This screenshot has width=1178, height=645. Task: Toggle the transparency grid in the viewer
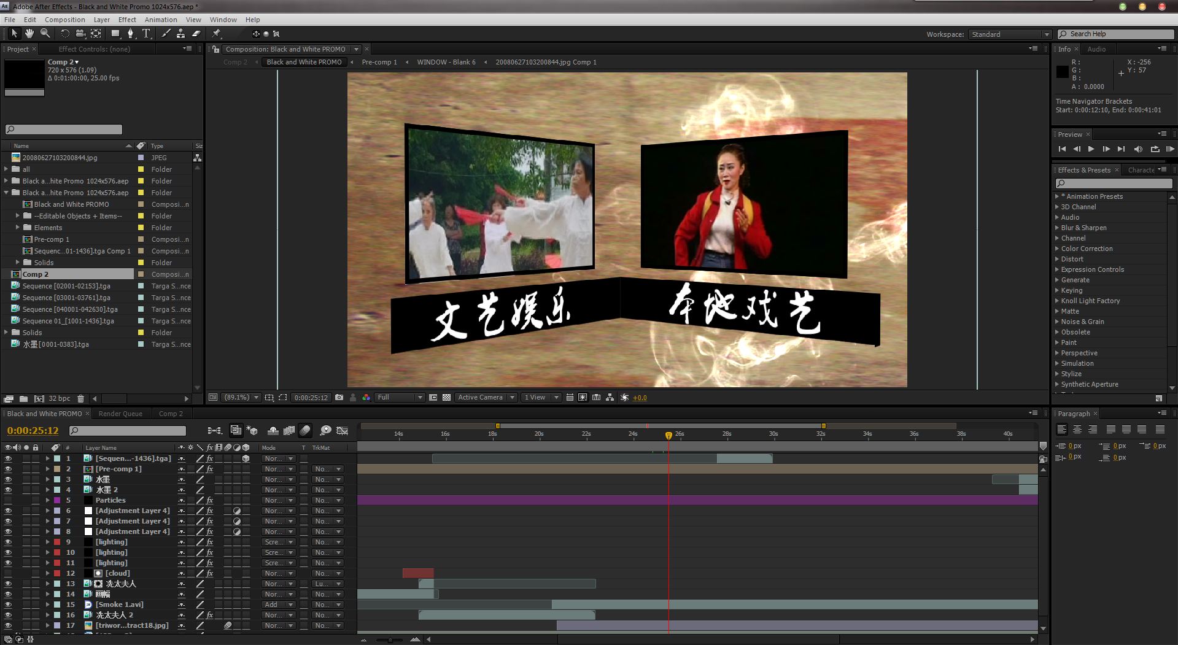point(446,398)
